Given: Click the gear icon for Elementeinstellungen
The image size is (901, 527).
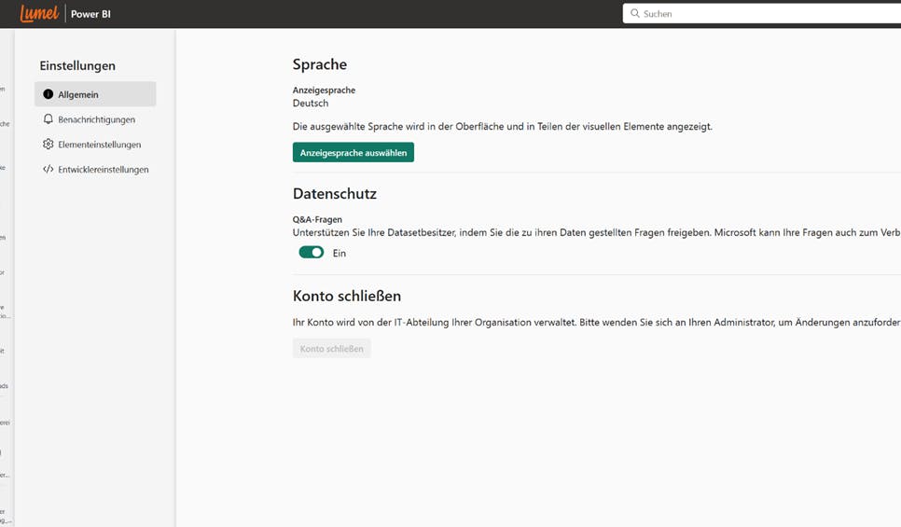Looking at the screenshot, I should [x=49, y=144].
